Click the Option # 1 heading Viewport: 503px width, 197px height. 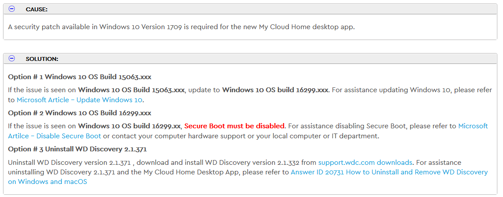(x=80, y=77)
